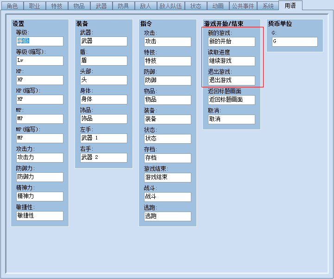Viewport: 334px width, 279px height.
Task: Open the 状态 tab
Action: (195, 6)
